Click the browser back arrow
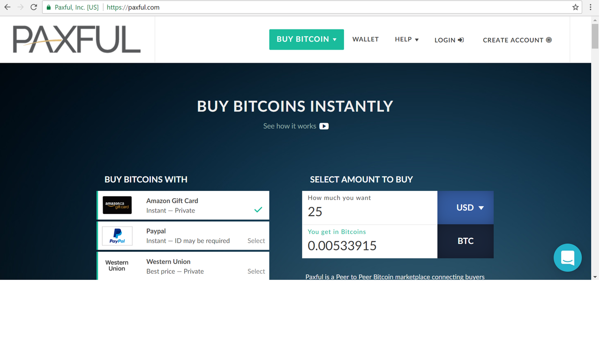The image size is (600, 337). click(x=7, y=7)
